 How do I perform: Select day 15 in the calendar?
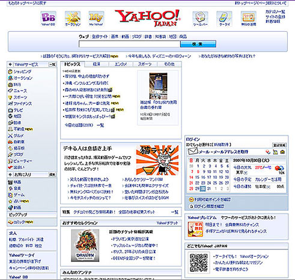tap(197, 177)
